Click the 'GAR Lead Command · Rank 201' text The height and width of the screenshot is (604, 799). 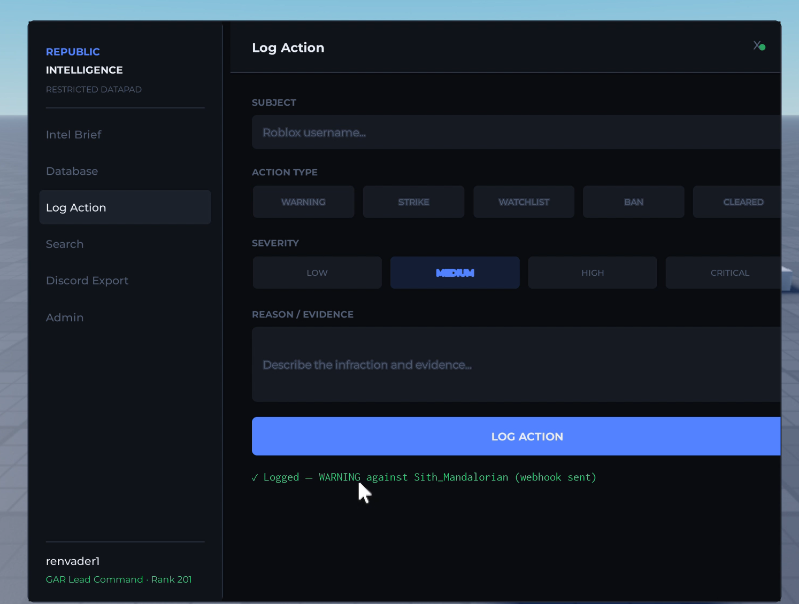click(x=119, y=579)
